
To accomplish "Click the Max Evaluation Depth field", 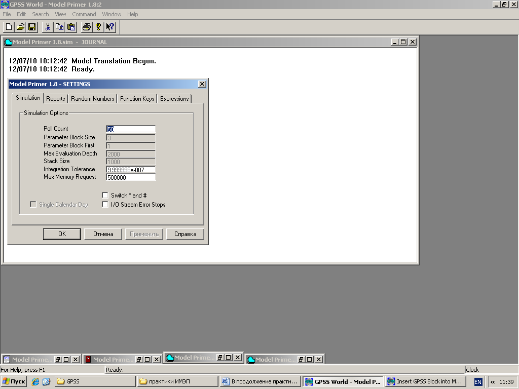I will click(131, 154).
